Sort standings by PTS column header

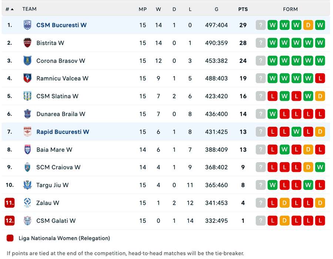pos(243,9)
